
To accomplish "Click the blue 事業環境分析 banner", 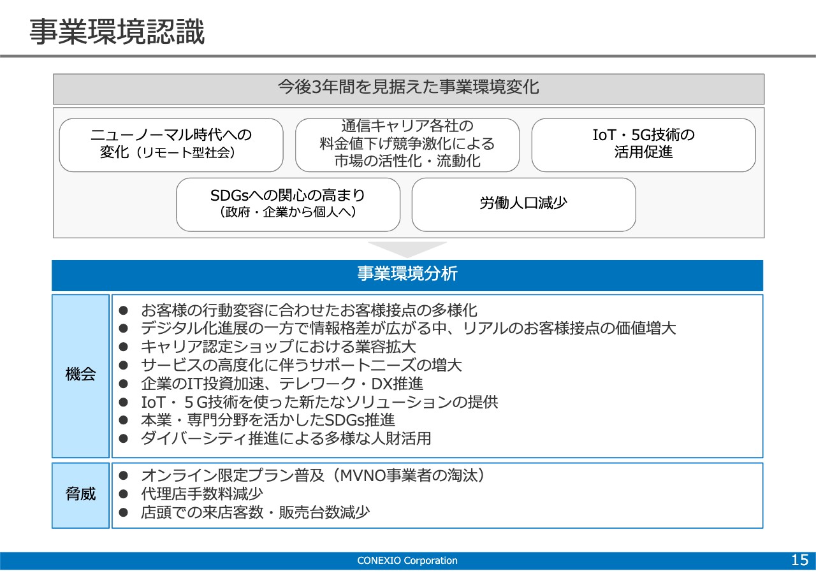I will click(x=407, y=275).
